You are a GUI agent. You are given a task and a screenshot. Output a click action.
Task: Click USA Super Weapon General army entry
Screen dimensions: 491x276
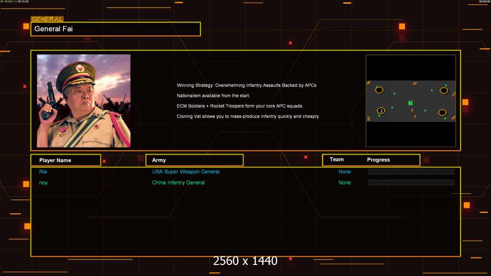186,172
